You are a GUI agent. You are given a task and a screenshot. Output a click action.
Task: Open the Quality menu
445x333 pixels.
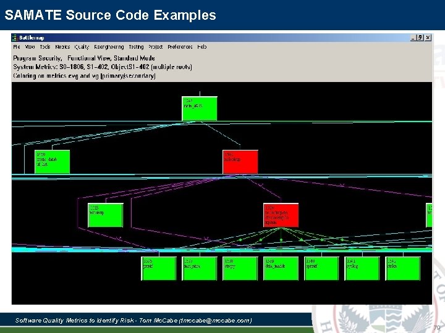click(x=82, y=47)
